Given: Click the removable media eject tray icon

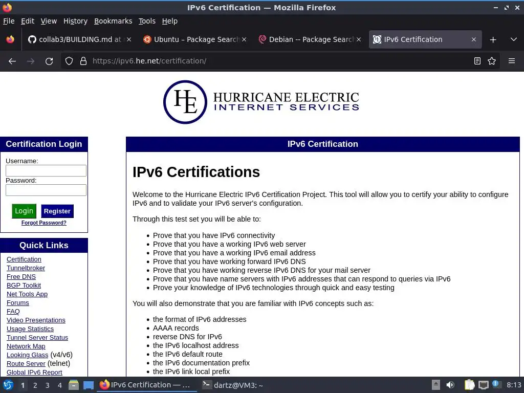Looking at the screenshot, I should pos(436,385).
